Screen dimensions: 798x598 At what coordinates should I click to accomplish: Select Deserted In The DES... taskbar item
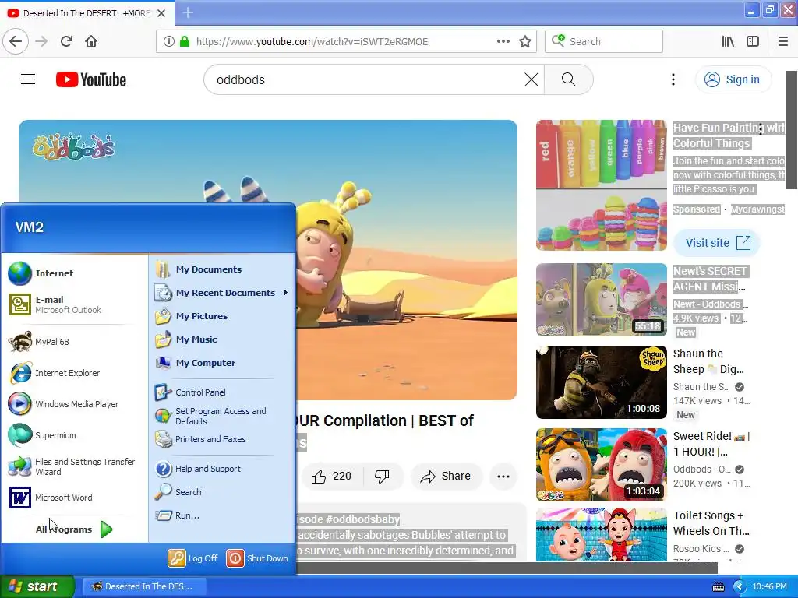144,586
